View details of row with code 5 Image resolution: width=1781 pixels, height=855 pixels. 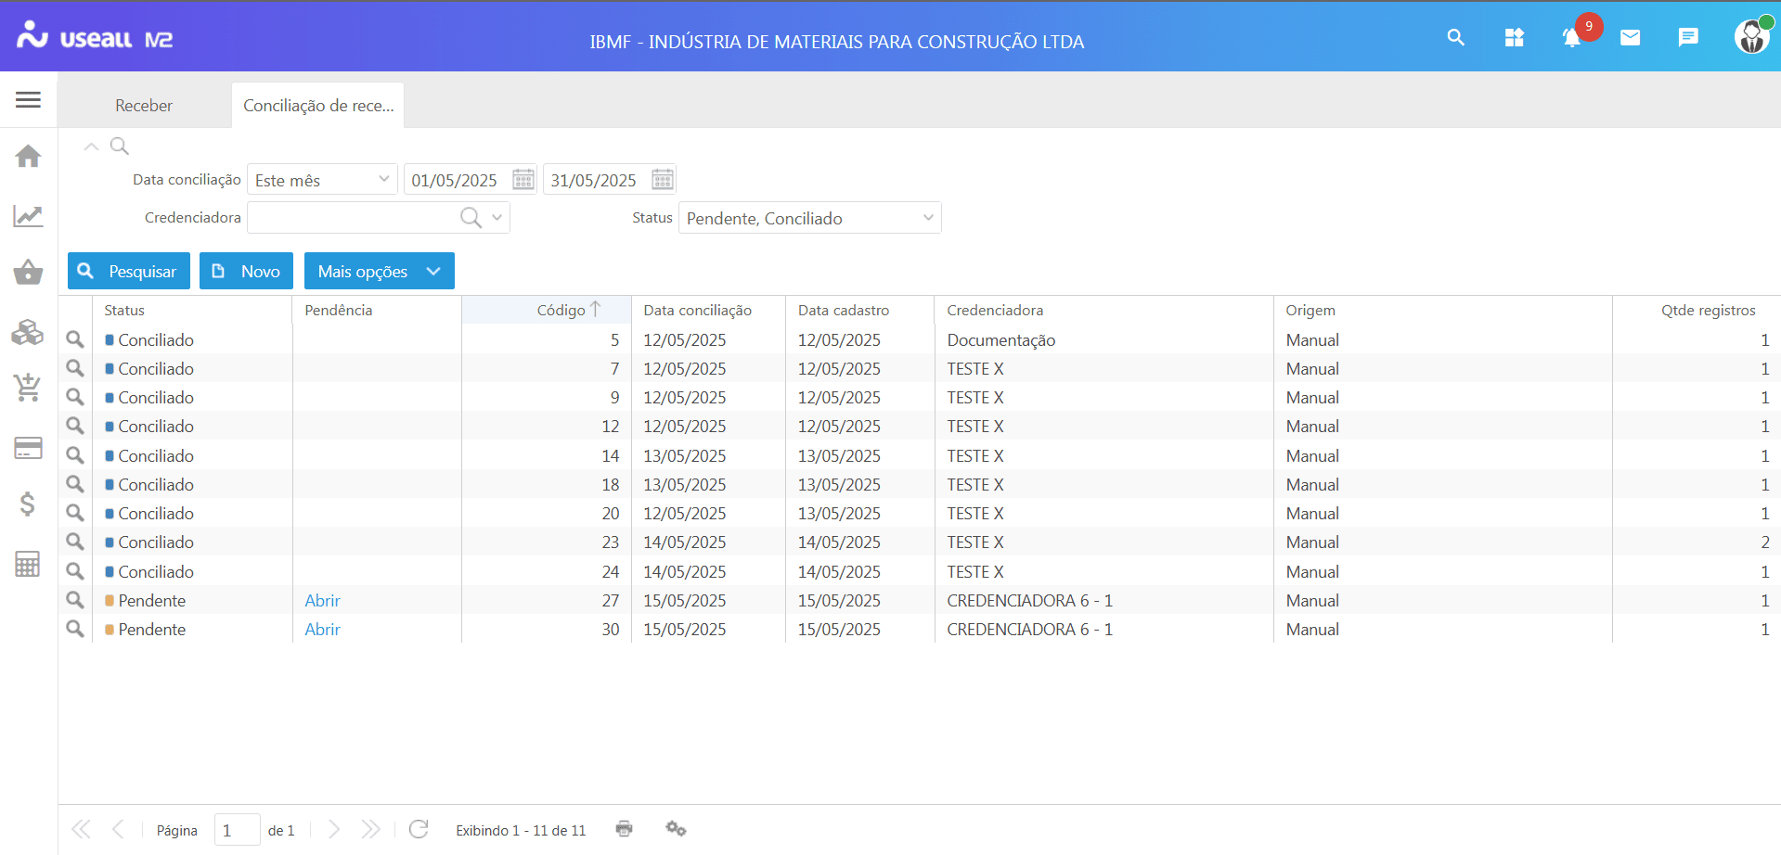pos(75,339)
